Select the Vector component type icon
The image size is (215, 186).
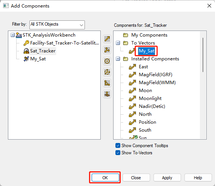(107, 39)
